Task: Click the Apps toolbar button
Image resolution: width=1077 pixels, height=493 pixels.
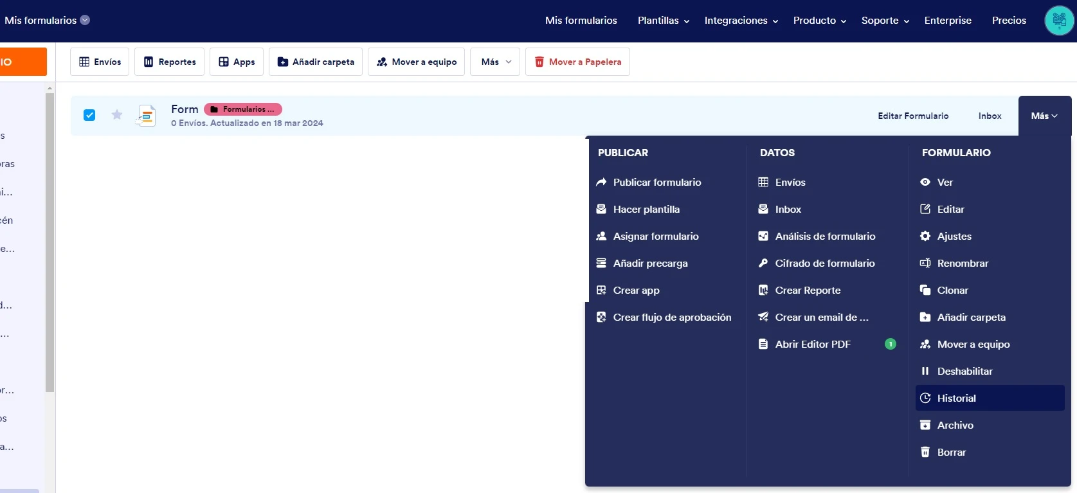Action: [x=237, y=62]
